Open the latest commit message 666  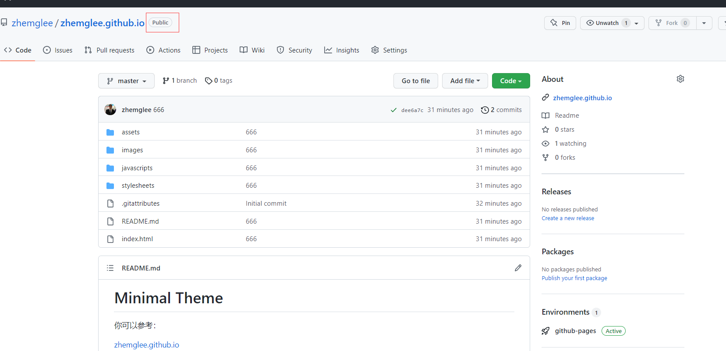(159, 110)
